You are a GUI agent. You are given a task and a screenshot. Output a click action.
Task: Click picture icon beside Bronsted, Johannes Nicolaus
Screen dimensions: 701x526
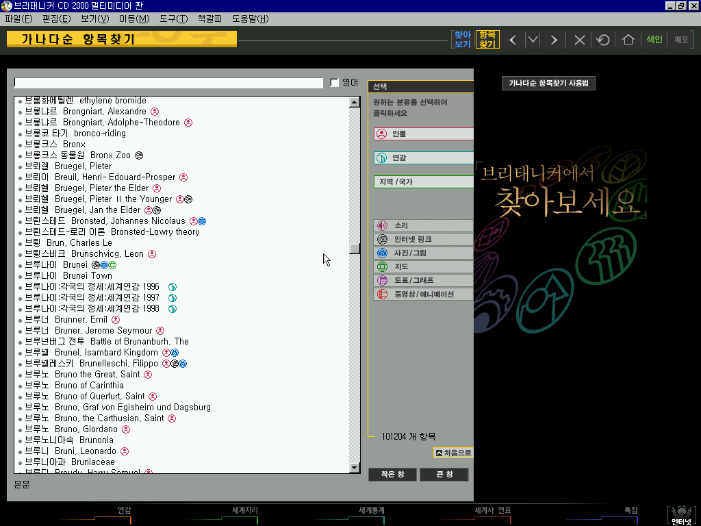tap(202, 221)
